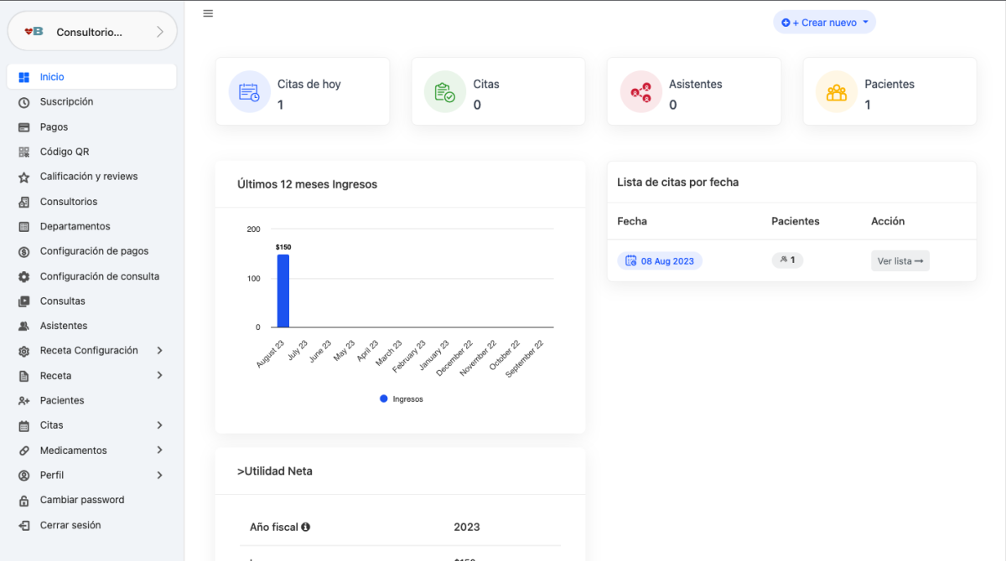Viewport: 1006px width, 561px height.
Task: Click the Asistentes red network icon
Action: pos(640,91)
